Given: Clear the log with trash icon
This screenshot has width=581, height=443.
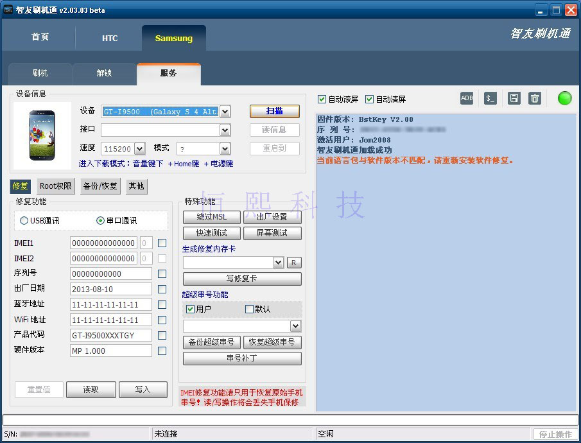Looking at the screenshot, I should tap(535, 98).
